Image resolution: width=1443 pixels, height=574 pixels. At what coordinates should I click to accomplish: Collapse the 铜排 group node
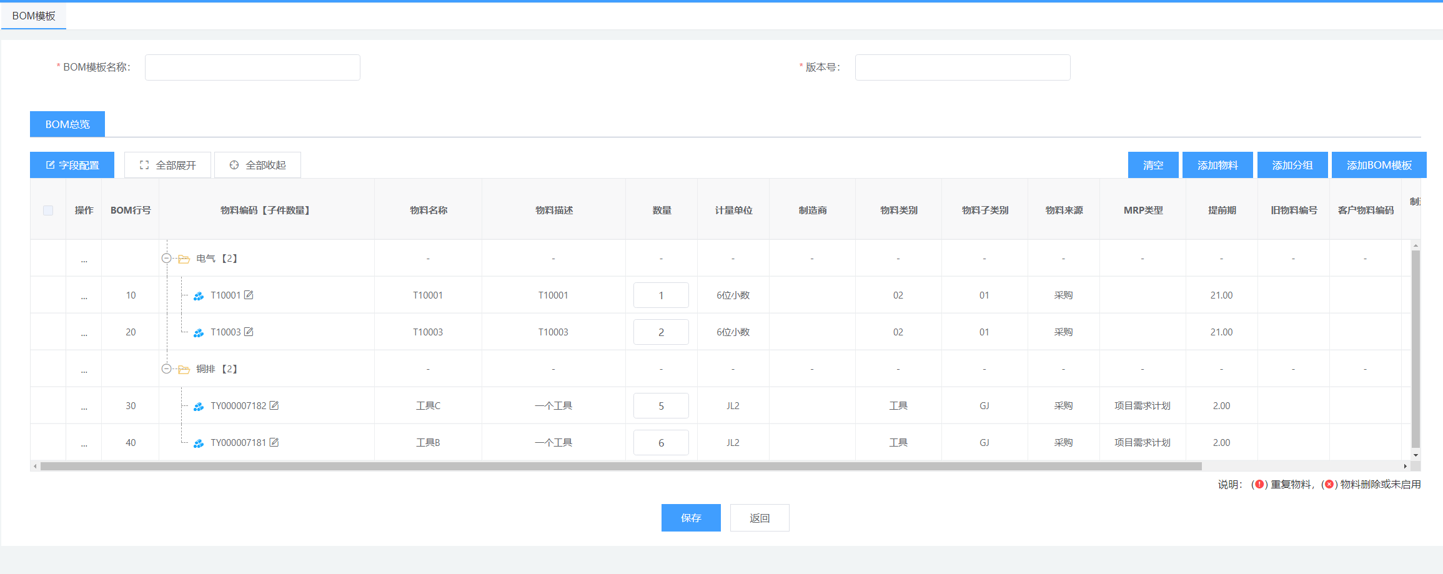click(166, 369)
